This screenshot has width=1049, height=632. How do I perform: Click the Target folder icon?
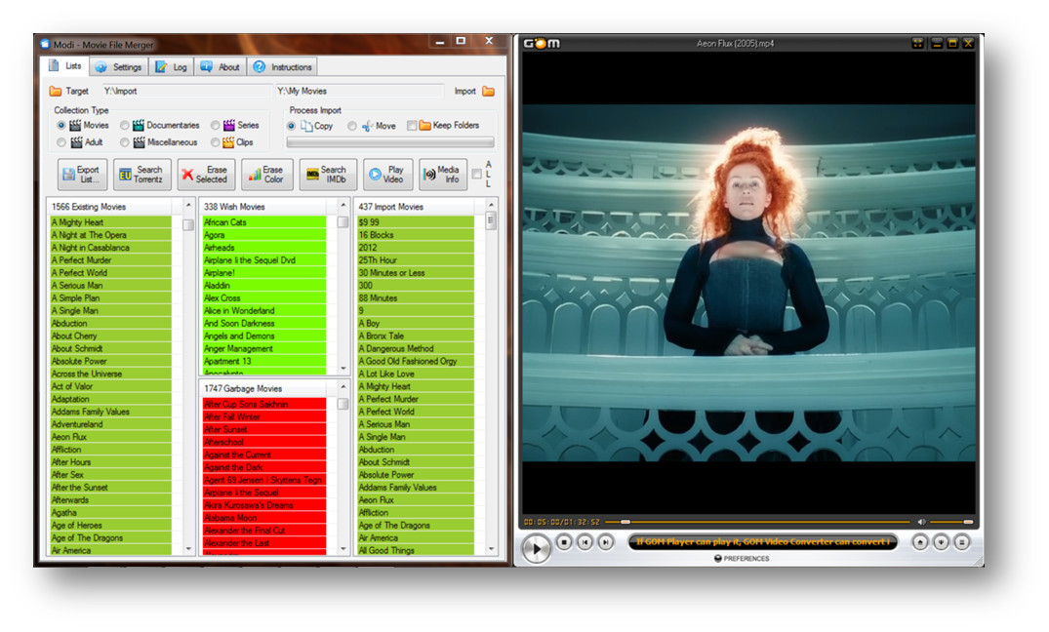click(x=56, y=91)
